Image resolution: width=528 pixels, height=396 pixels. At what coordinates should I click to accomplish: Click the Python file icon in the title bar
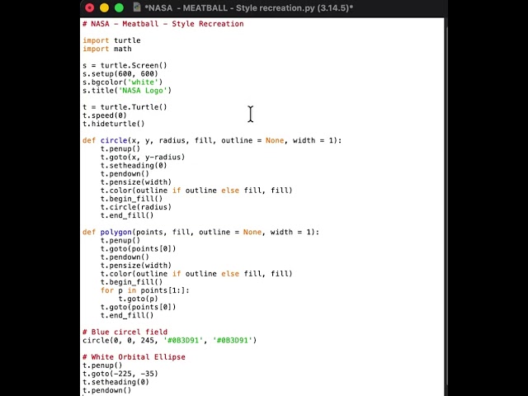point(137,7)
